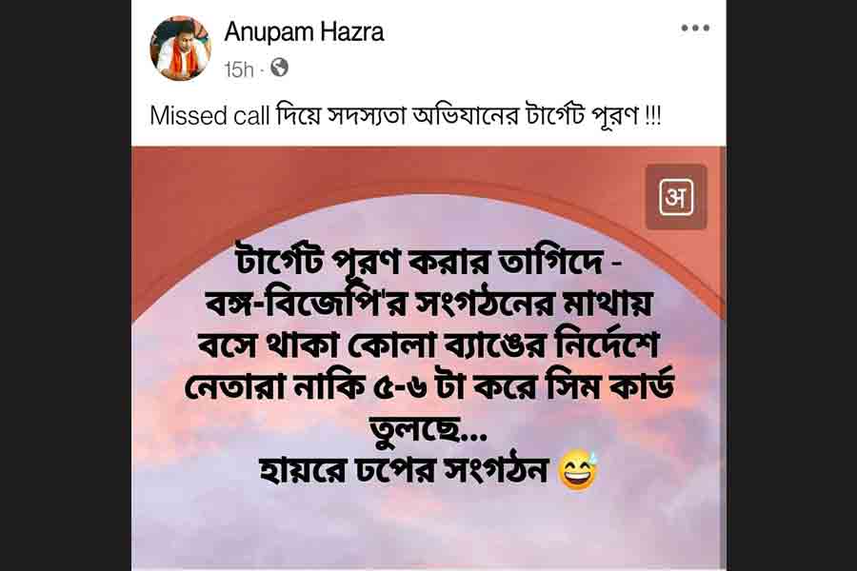
Task: Click the text "হায়রে ঢপের সংগঠন"
Action: point(404,469)
